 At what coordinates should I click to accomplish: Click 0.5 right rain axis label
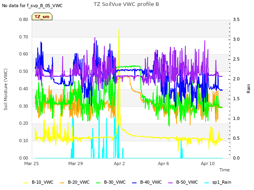[x=236, y=138]
